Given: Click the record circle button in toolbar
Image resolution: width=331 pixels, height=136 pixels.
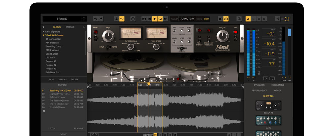Looking at the screenshot, I should click(133, 19).
